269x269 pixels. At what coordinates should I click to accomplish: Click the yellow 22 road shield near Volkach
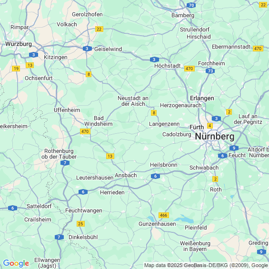pyautogui.click(x=99, y=29)
